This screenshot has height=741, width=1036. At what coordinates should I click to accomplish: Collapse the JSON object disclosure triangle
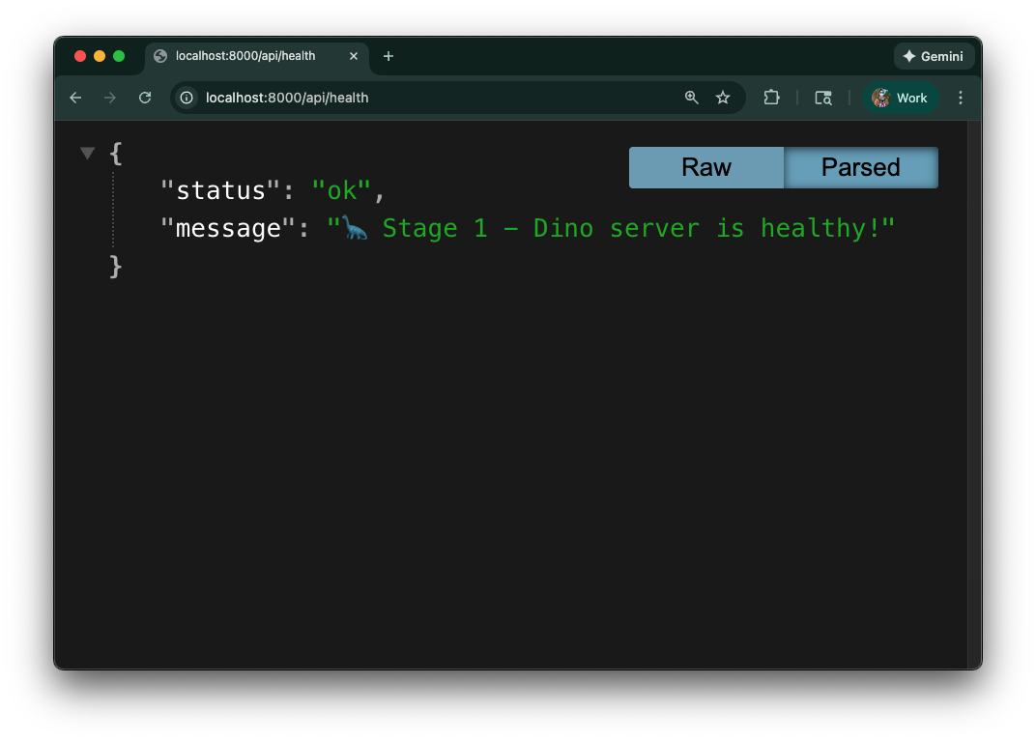87,152
